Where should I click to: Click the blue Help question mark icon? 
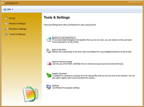pyautogui.click(x=5, y=9)
